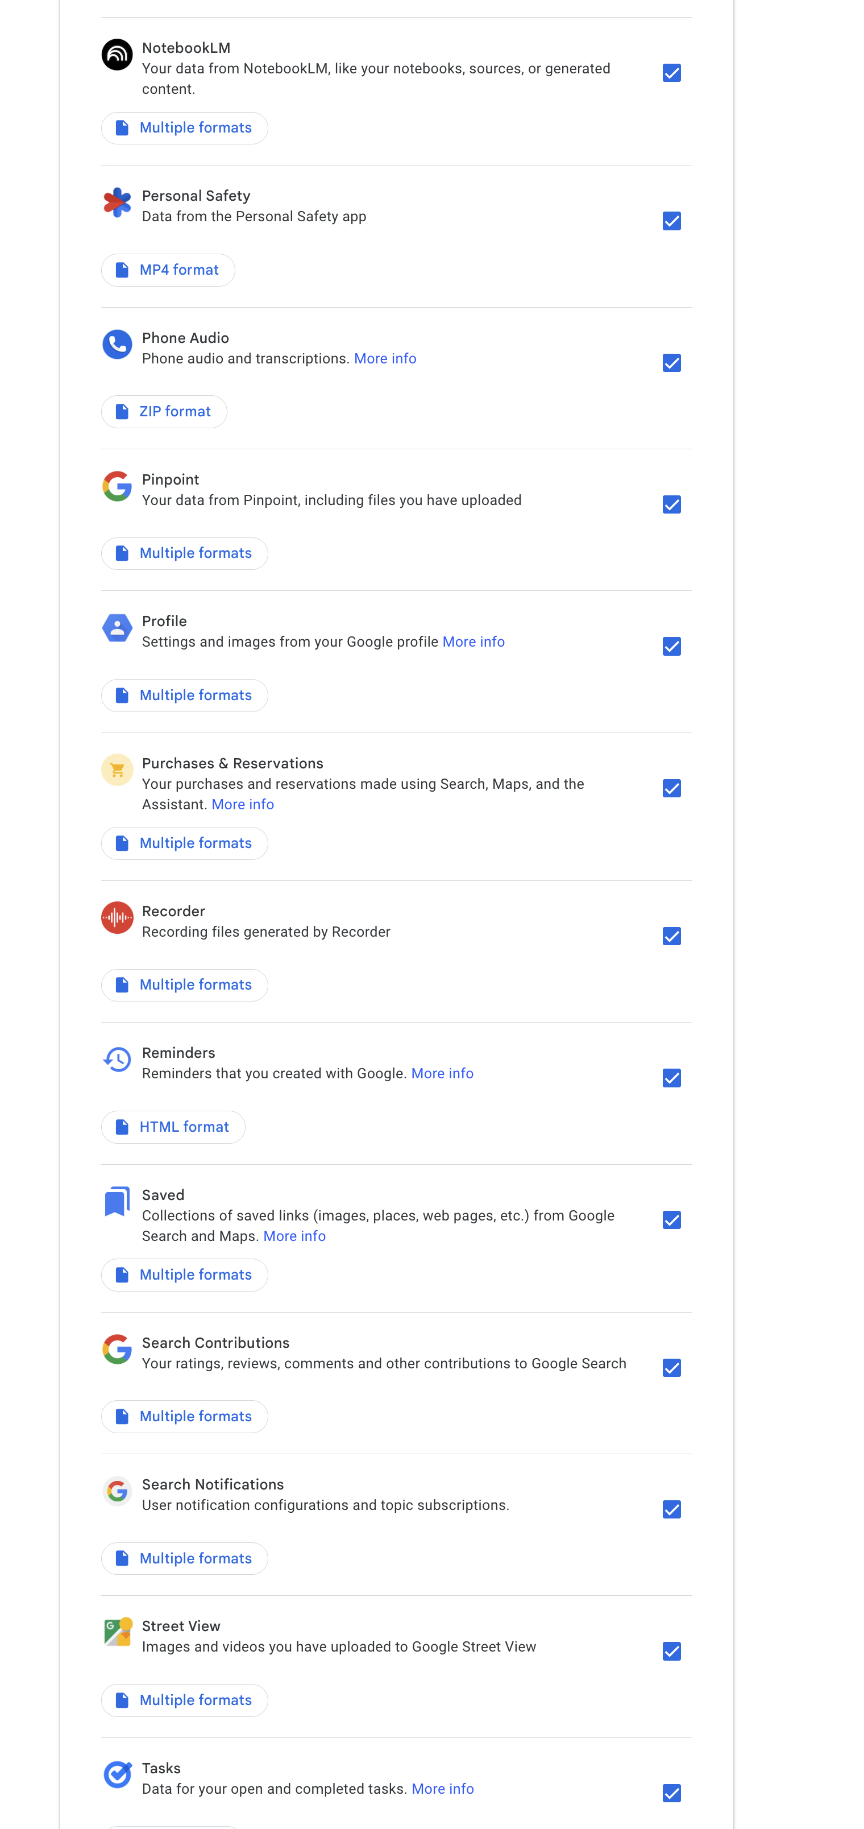Click the Phone Audio icon
Screen dimensions: 864x1829
(117, 344)
